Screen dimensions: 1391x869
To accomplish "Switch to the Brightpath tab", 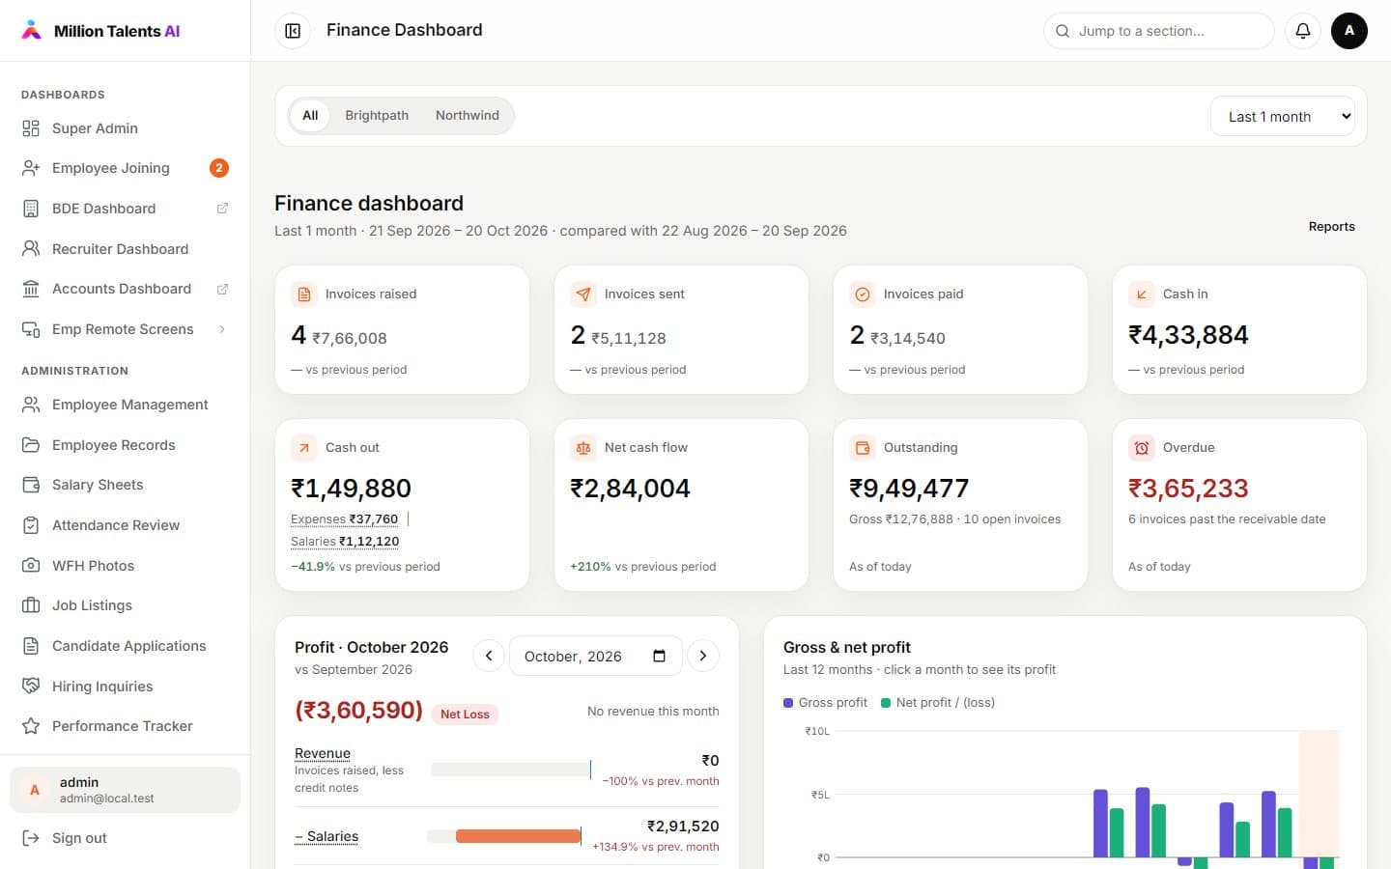I will [x=377, y=116].
